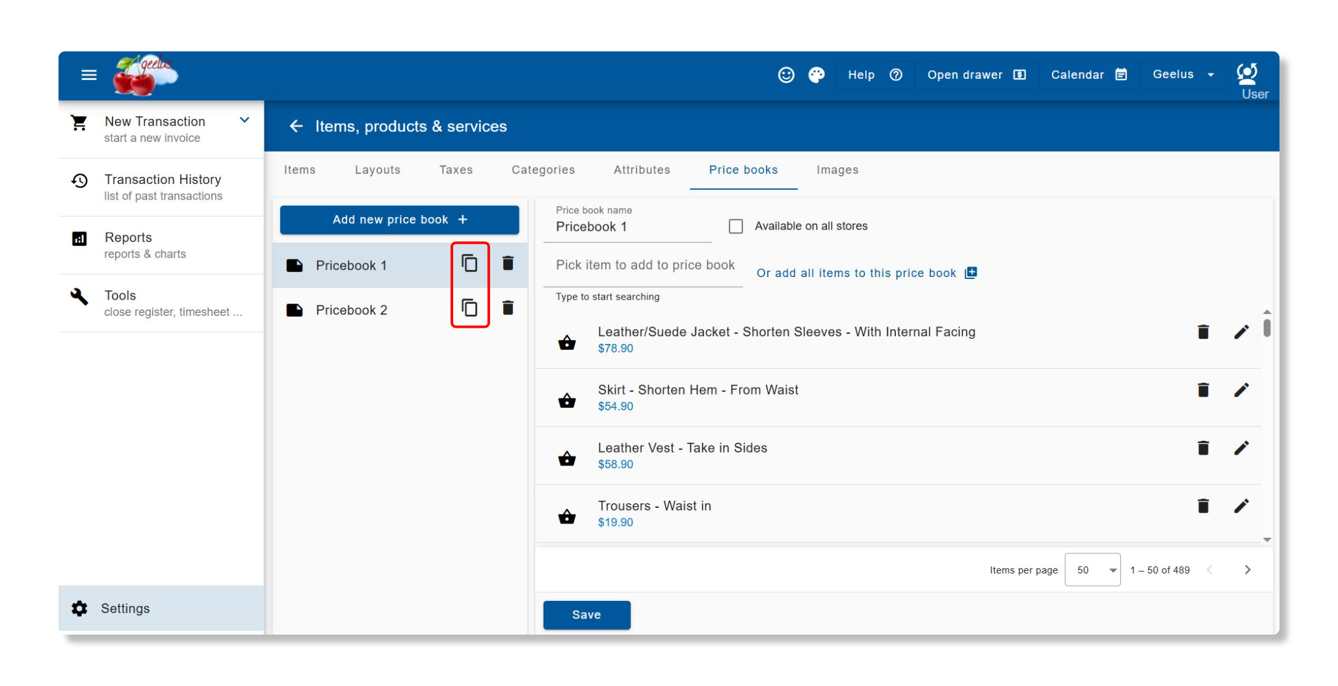Delete Pricebook 2 with trash icon
Screen dimensions: 1338x686
(508, 308)
